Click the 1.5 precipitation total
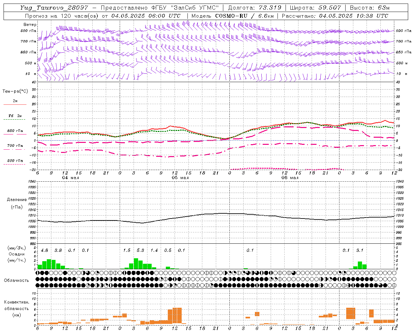The height and width of the screenshot is (331, 413). coord(127,250)
